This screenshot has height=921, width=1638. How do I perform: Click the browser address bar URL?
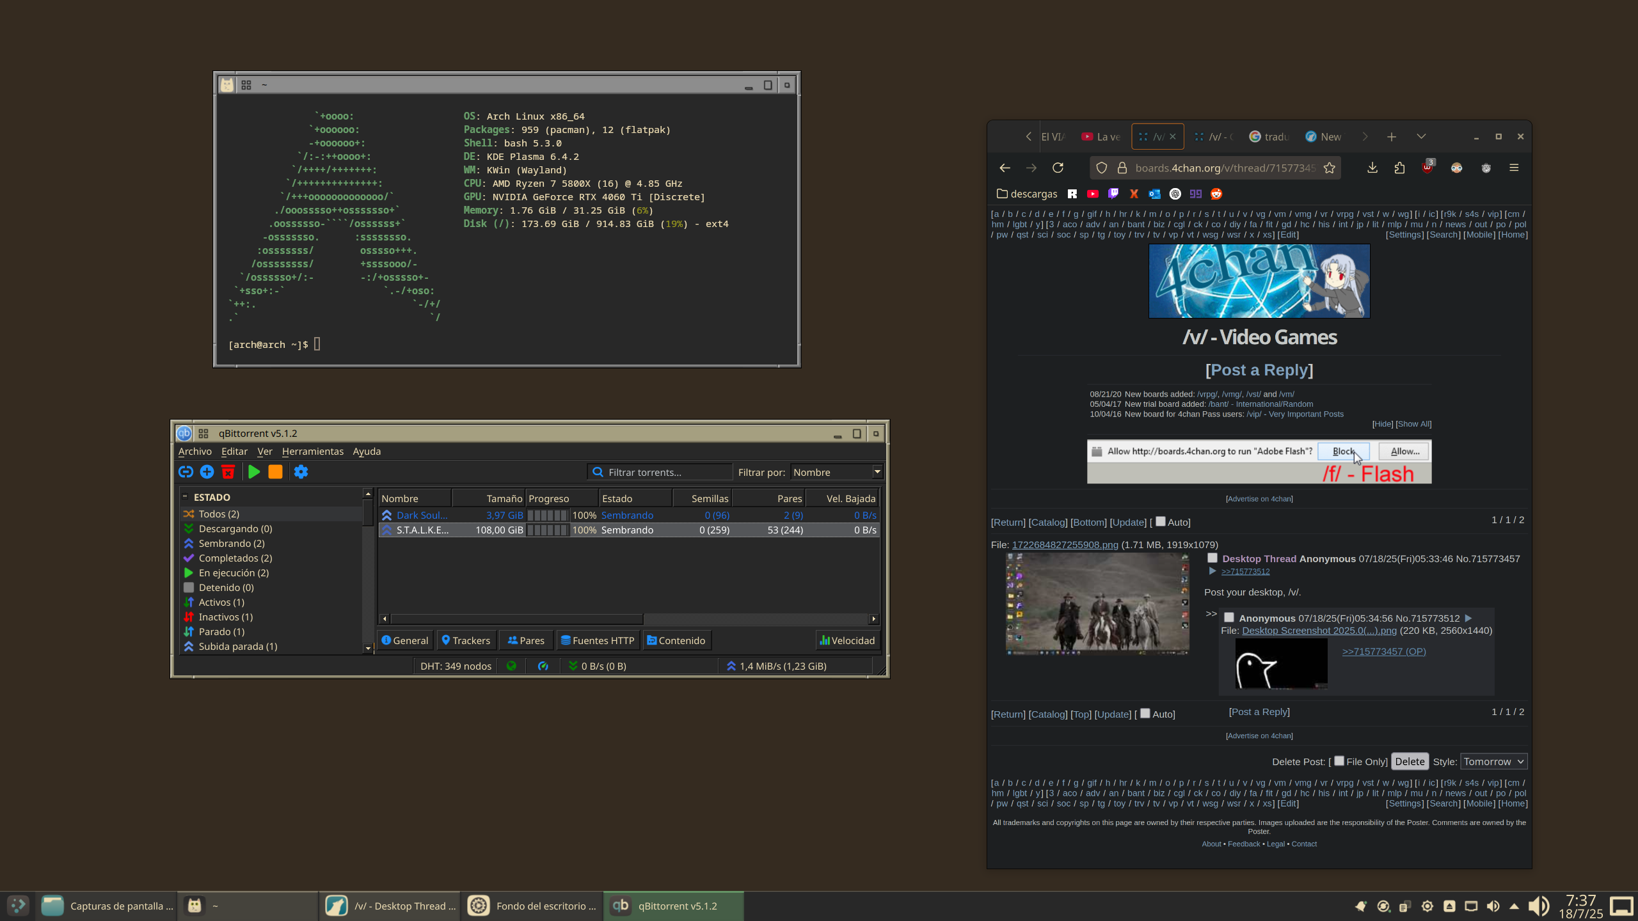(1225, 168)
